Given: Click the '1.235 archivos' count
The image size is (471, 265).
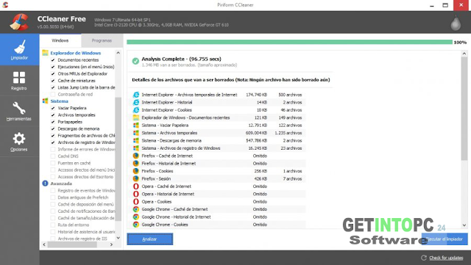Looking at the screenshot, I should (x=288, y=133).
